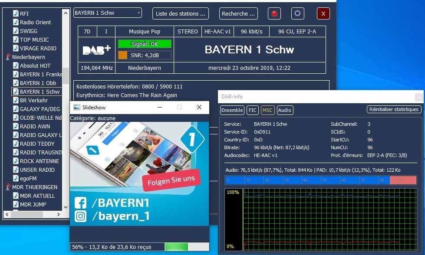Click the horizontal scrollbar left arrow
Image resolution: width=425 pixels, height=255 pixels.
click(7, 214)
